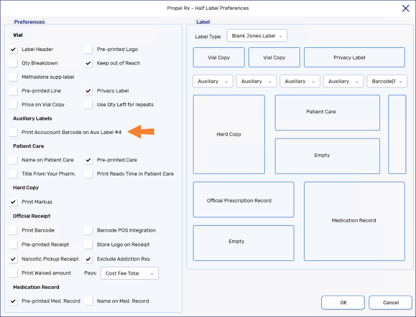Open the Label Type dropdown
416x317 pixels.
coord(257,36)
